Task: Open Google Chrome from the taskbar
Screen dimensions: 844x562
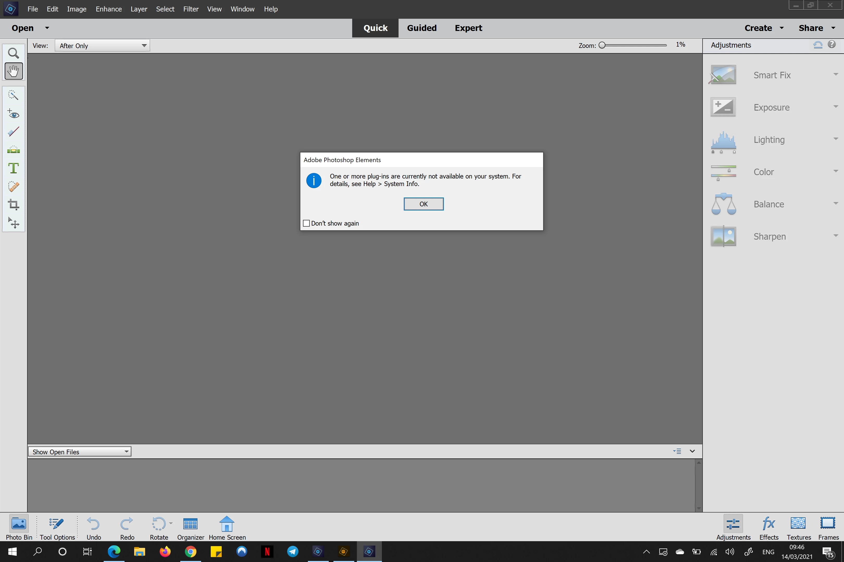Action: click(x=190, y=552)
